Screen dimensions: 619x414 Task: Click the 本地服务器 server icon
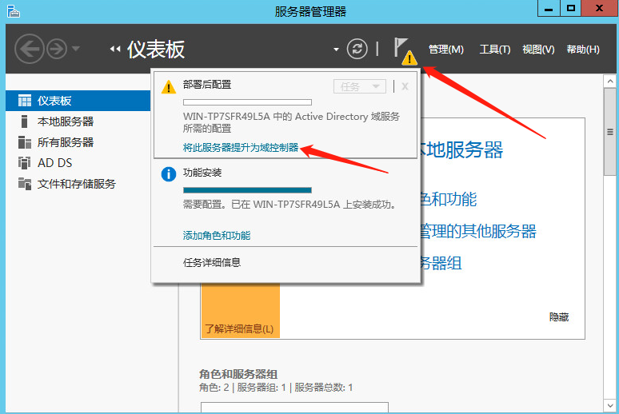pyautogui.click(x=25, y=121)
